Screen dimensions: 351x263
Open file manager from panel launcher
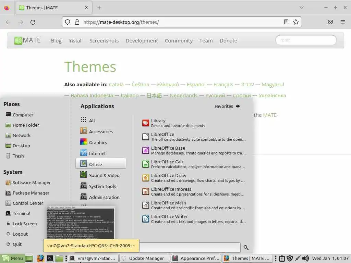click(59, 258)
